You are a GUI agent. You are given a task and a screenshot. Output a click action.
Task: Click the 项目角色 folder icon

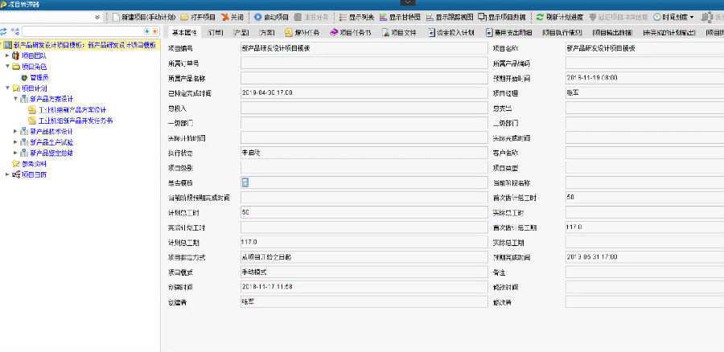[16, 67]
